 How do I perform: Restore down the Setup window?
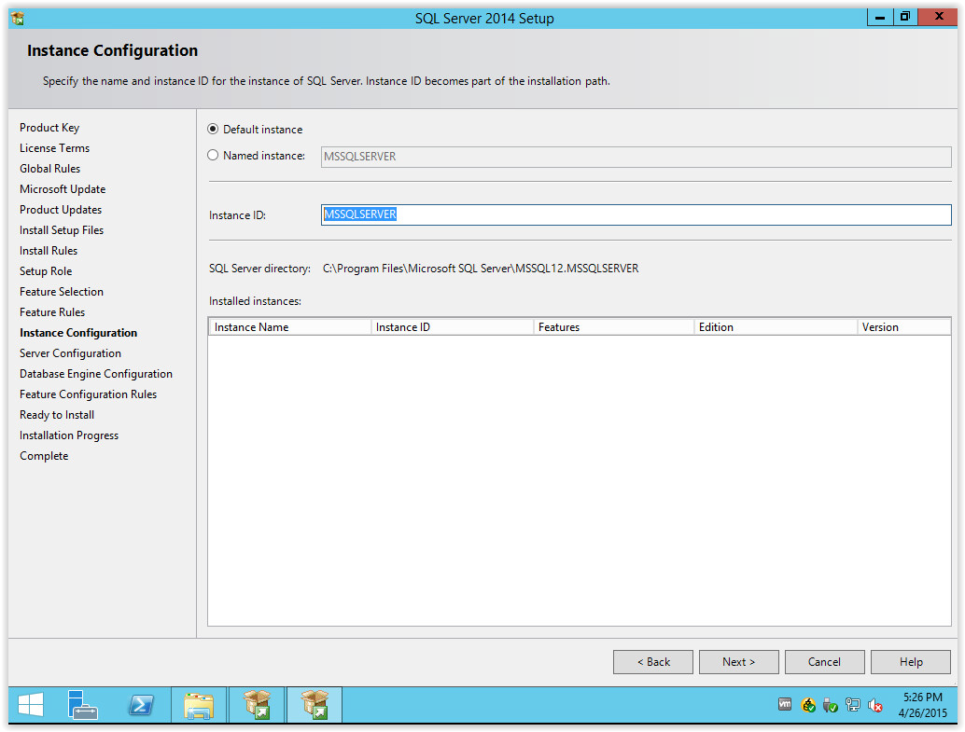pyautogui.click(x=904, y=17)
